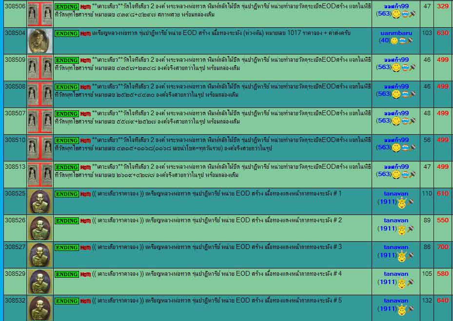Click the HOT icon on item 308527

[x=85, y=248]
